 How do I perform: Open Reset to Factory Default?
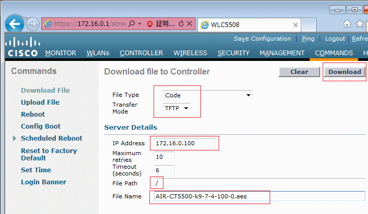click(49, 154)
